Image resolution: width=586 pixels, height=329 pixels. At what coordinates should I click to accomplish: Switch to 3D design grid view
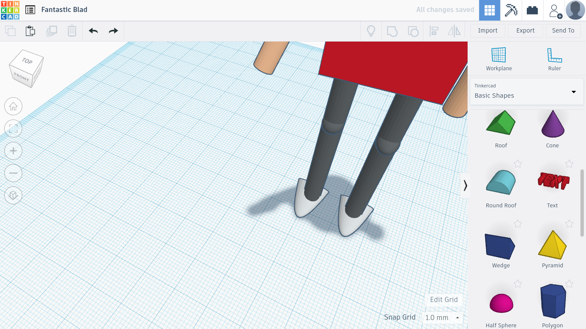coord(489,10)
